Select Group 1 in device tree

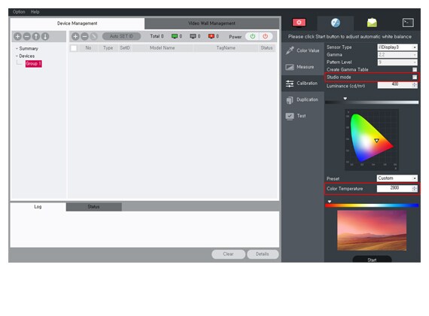[33, 64]
